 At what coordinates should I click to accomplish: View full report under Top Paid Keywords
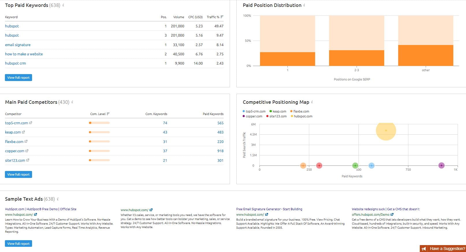tap(18, 78)
